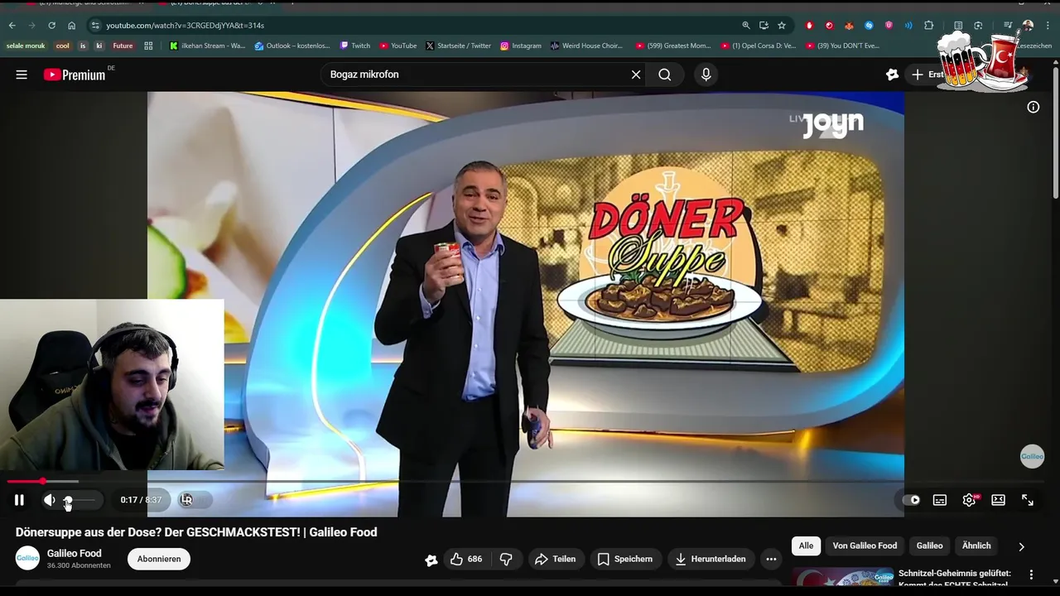Toggle subtitles on the player

click(940, 500)
